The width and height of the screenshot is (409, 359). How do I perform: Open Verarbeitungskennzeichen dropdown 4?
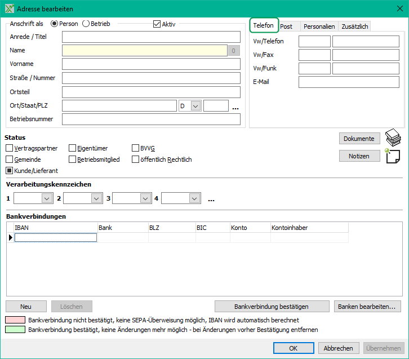(x=194, y=198)
